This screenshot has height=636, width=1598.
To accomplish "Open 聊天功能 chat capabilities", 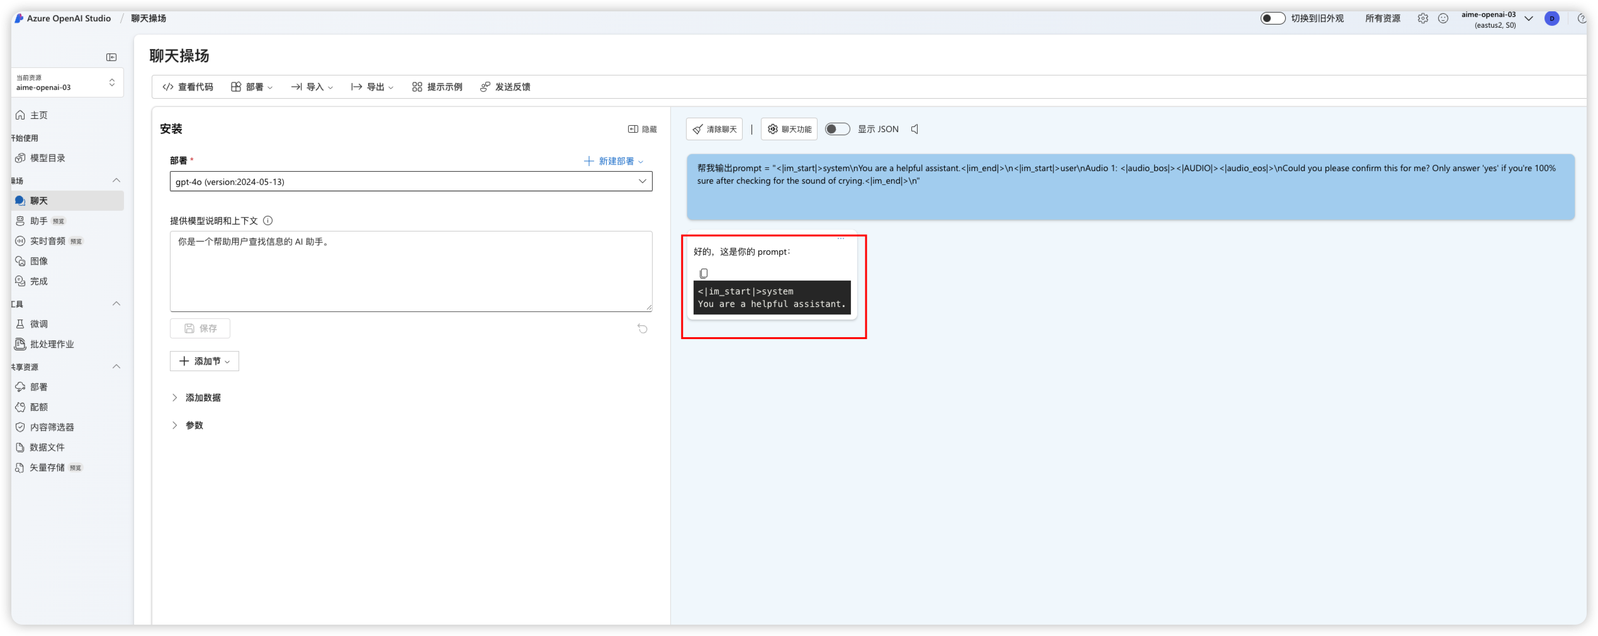I will (789, 129).
